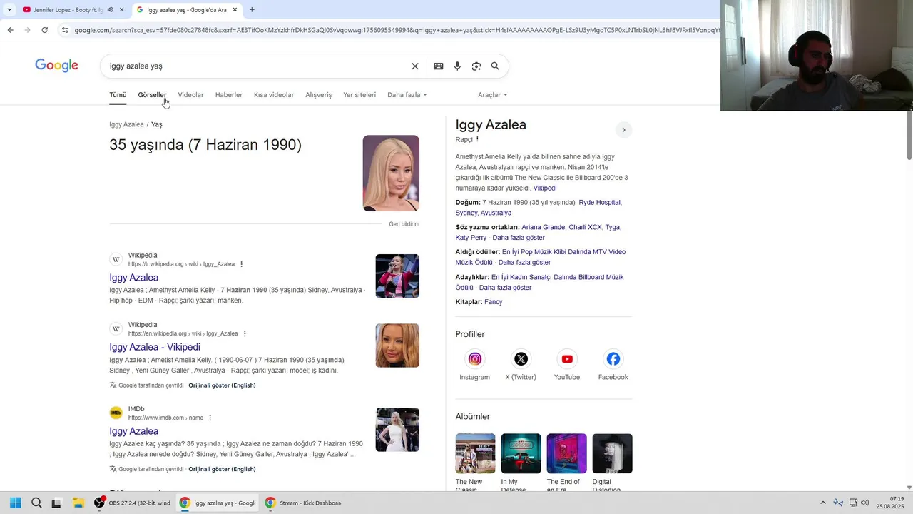Reload the page
This screenshot has width=913, height=514.
(x=44, y=30)
